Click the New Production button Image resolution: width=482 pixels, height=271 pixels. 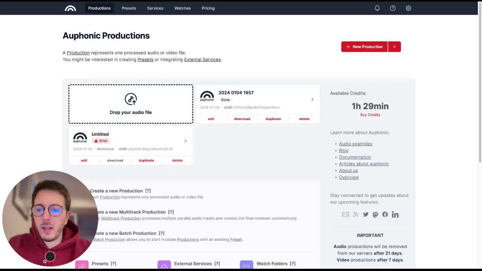(364, 47)
